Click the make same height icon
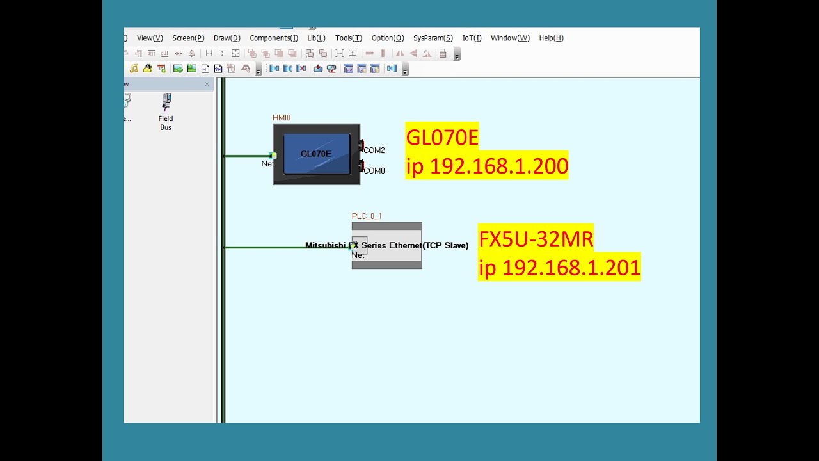This screenshot has height=461, width=819. click(222, 54)
